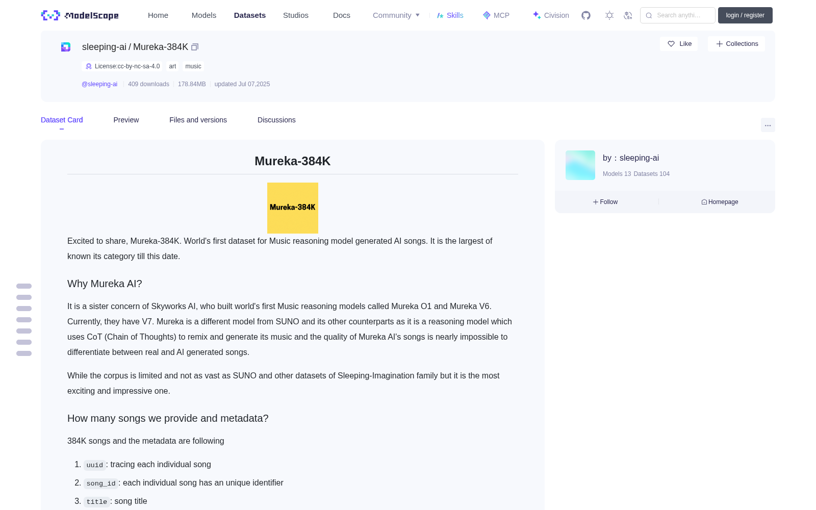816x510 pixels.
Task: Click the 'updated Jul 07,2025' text
Action: pos(242,84)
